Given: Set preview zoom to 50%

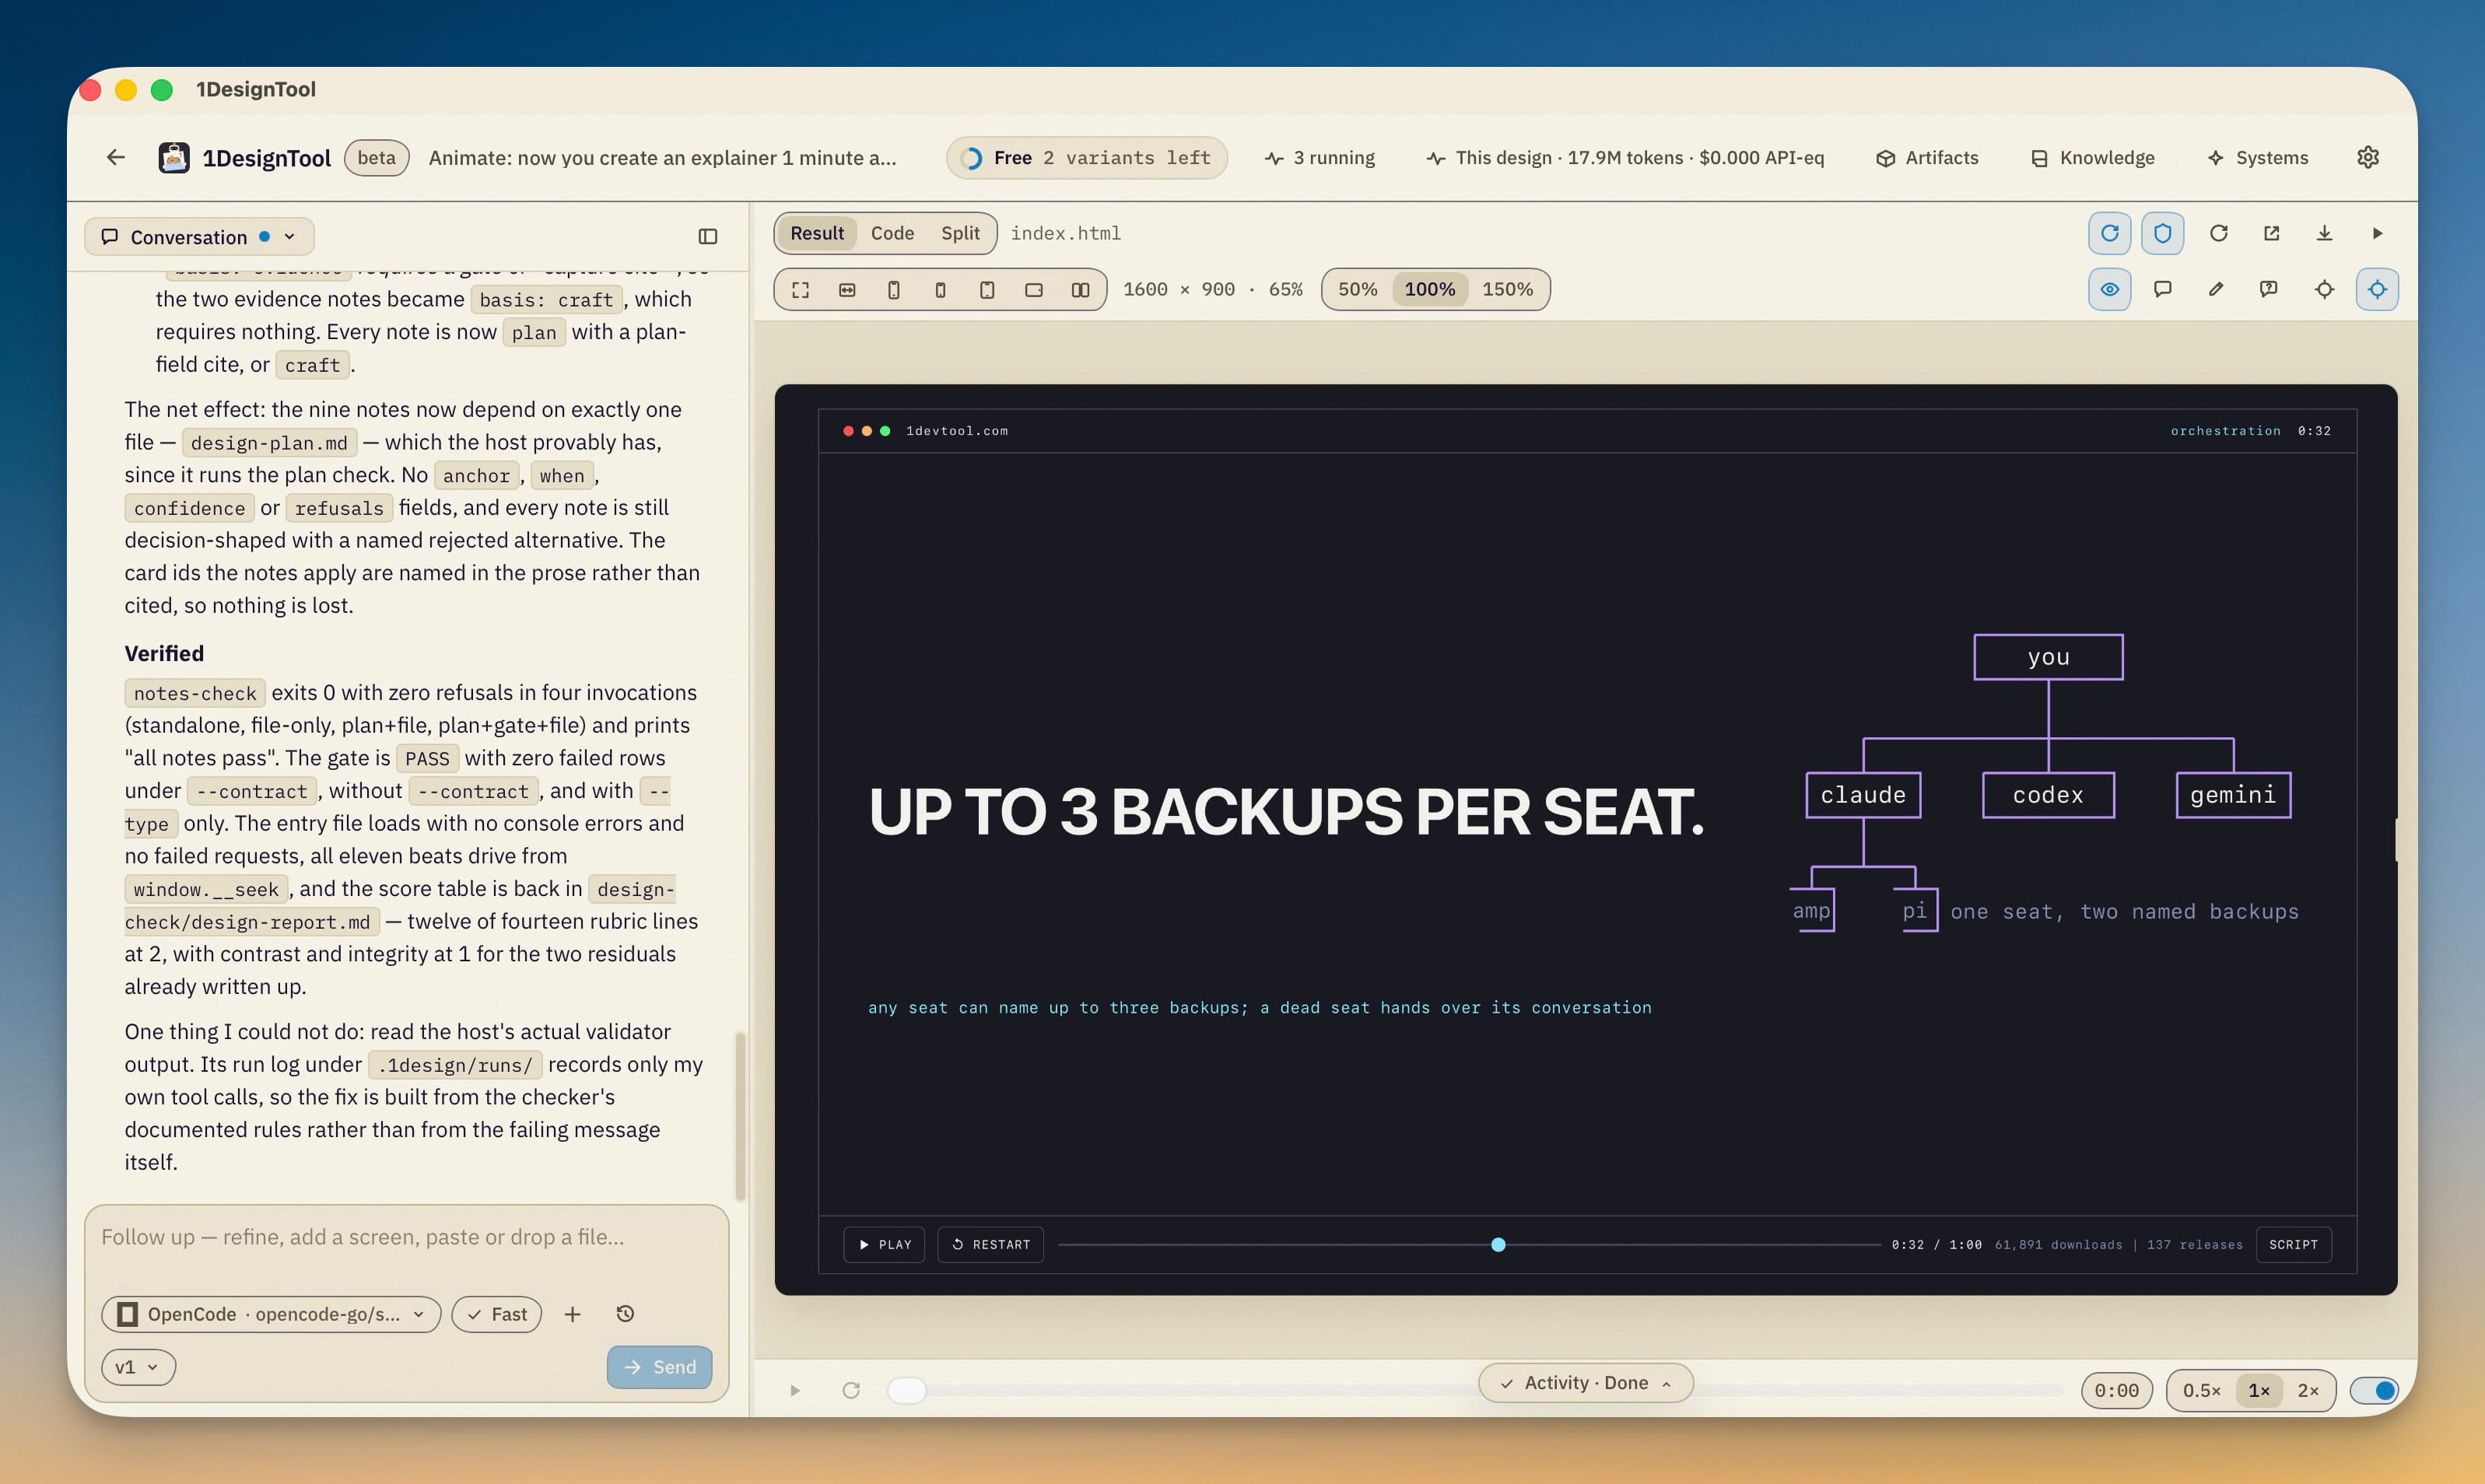Looking at the screenshot, I should (x=1357, y=289).
